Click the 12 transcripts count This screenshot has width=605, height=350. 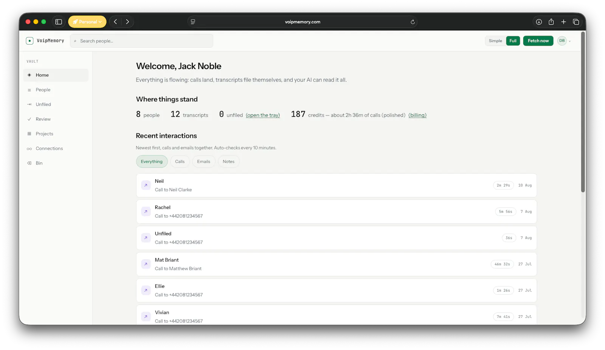[x=189, y=114]
